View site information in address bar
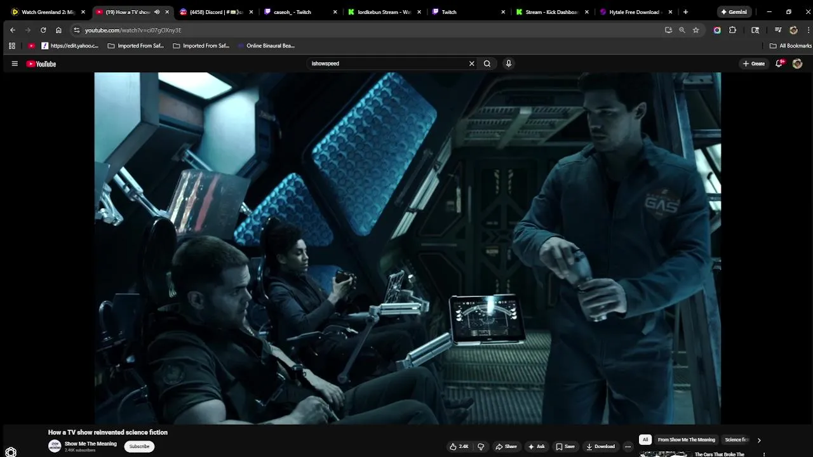 pos(76,30)
